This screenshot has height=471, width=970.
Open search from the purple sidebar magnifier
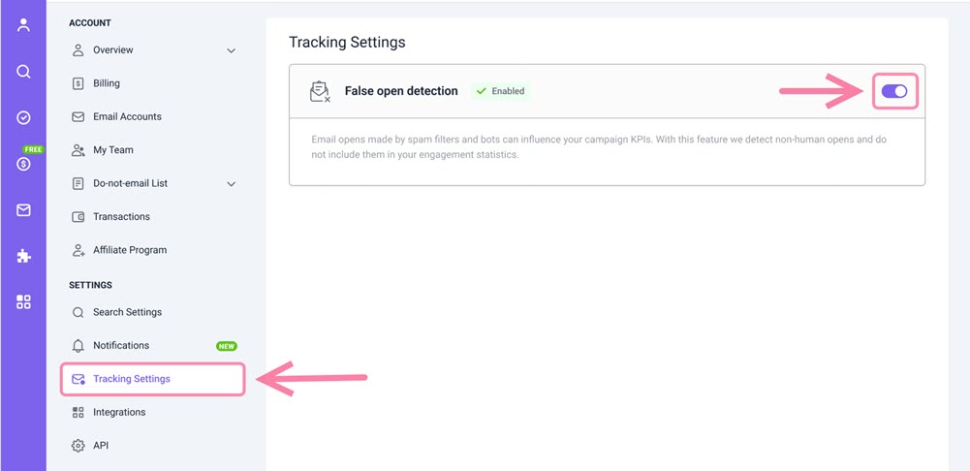point(23,72)
